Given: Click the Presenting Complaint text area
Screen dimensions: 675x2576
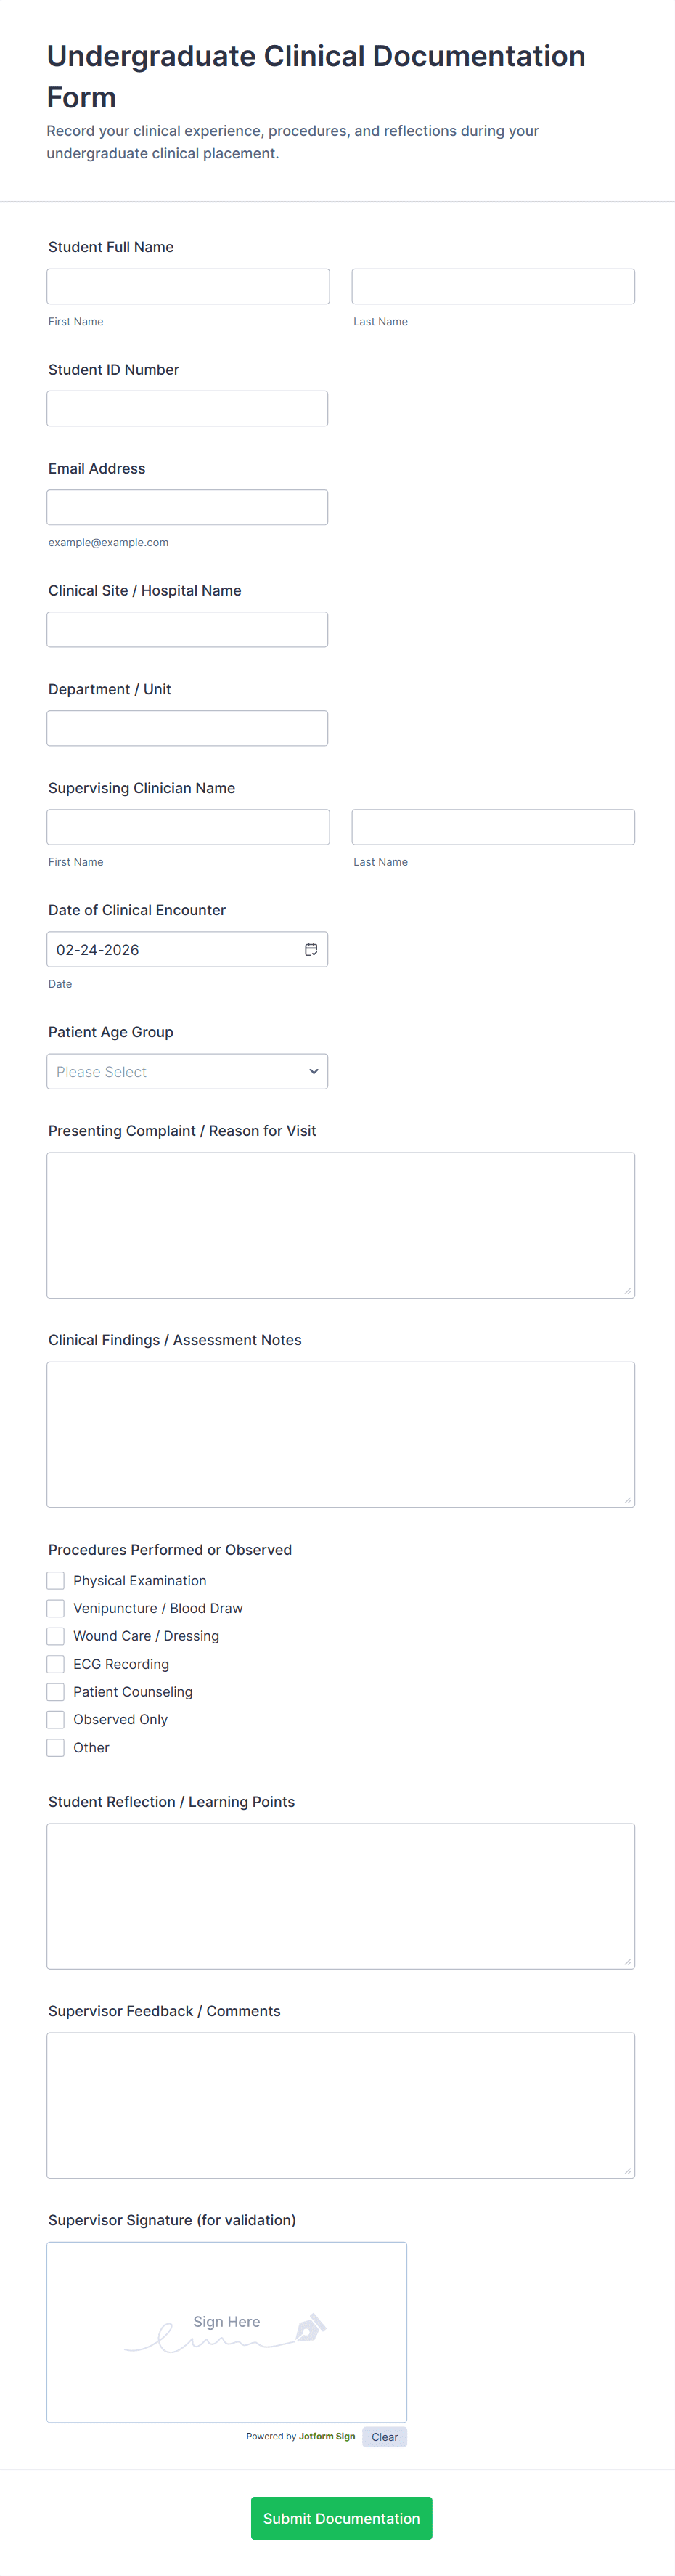Looking at the screenshot, I should pos(340,1225).
